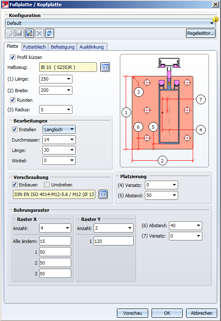The height and width of the screenshot is (321, 221).
Task: Click the Regeleditor... button
Action: point(201,33)
